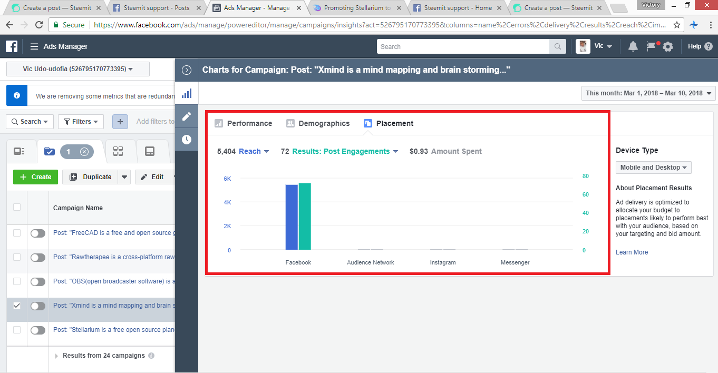This screenshot has width=718, height=373.
Task: Toggle OBS campaign switch
Action: tap(38, 282)
